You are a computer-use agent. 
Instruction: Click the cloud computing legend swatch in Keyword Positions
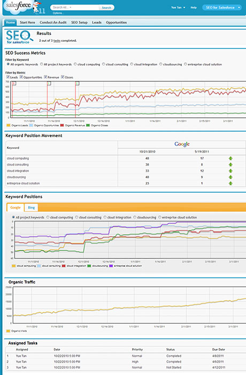coord(13,266)
